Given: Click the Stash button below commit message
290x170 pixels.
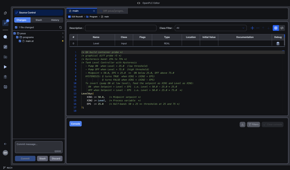Looking at the screenshot, I should (42, 159).
